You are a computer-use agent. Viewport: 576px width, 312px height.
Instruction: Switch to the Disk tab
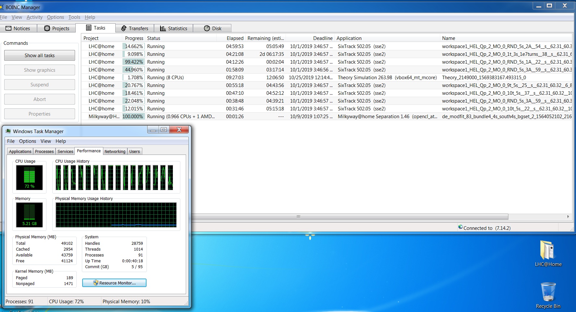(x=212, y=28)
